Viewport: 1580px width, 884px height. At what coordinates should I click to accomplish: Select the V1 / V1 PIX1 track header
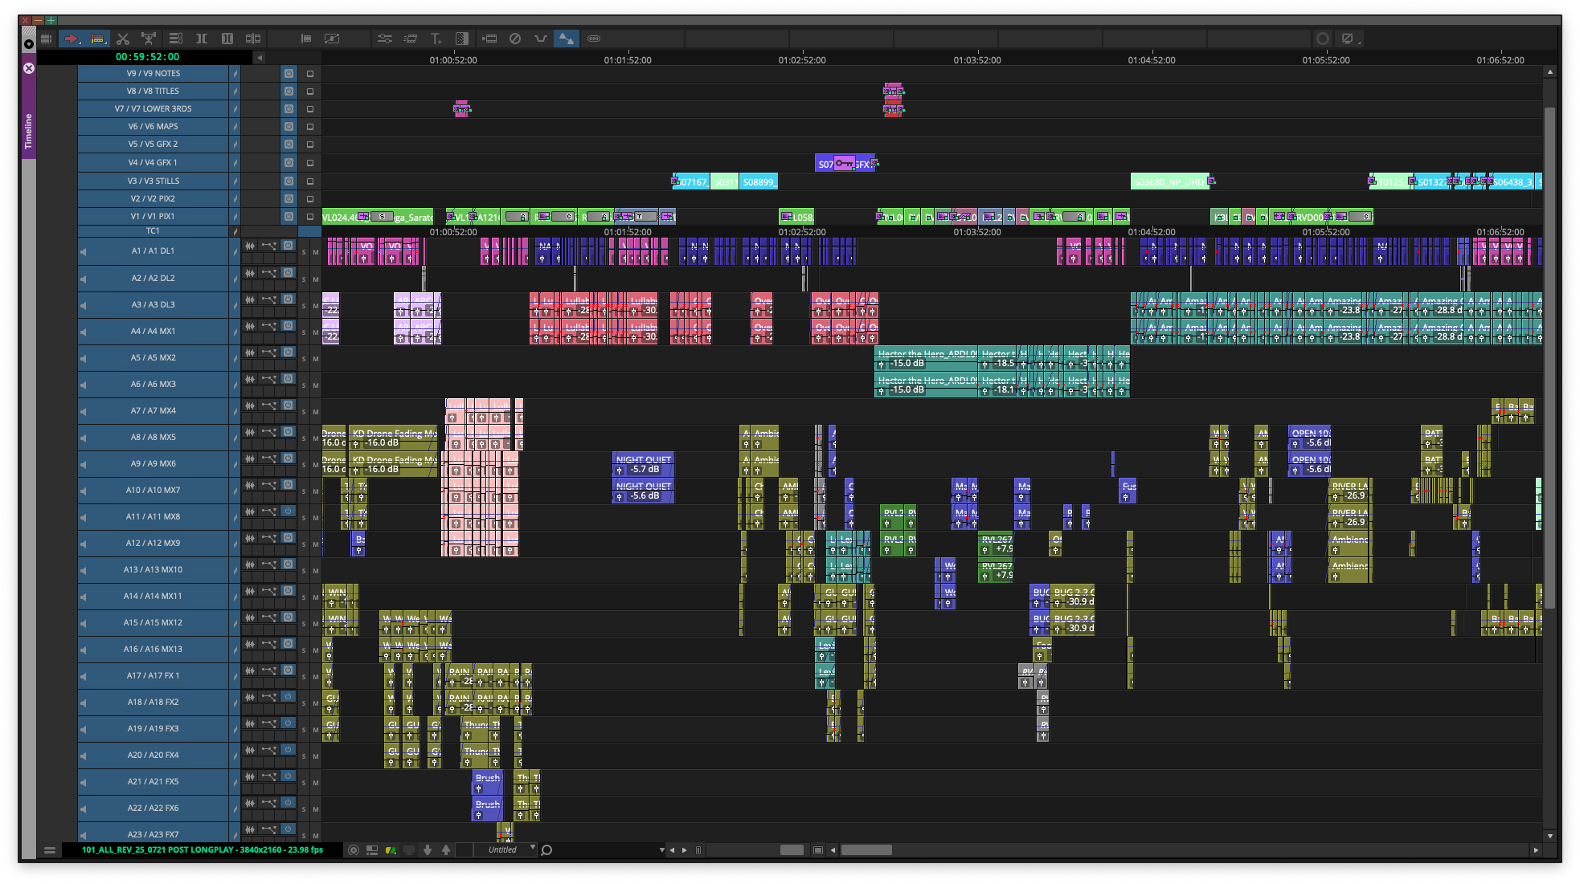pyautogui.click(x=153, y=217)
